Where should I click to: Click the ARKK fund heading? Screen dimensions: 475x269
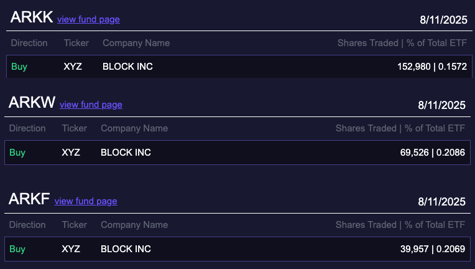(x=32, y=18)
